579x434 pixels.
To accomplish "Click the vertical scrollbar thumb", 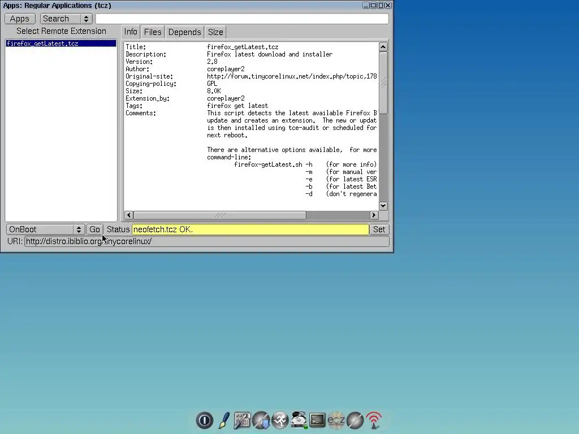I will (383, 83).
